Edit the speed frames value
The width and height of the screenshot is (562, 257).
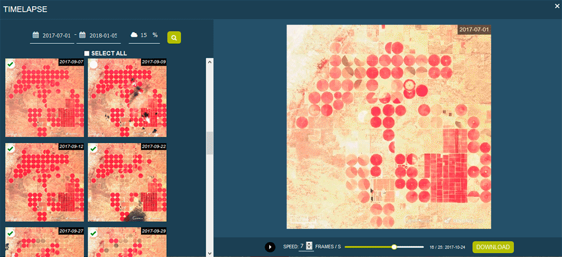[302, 246]
